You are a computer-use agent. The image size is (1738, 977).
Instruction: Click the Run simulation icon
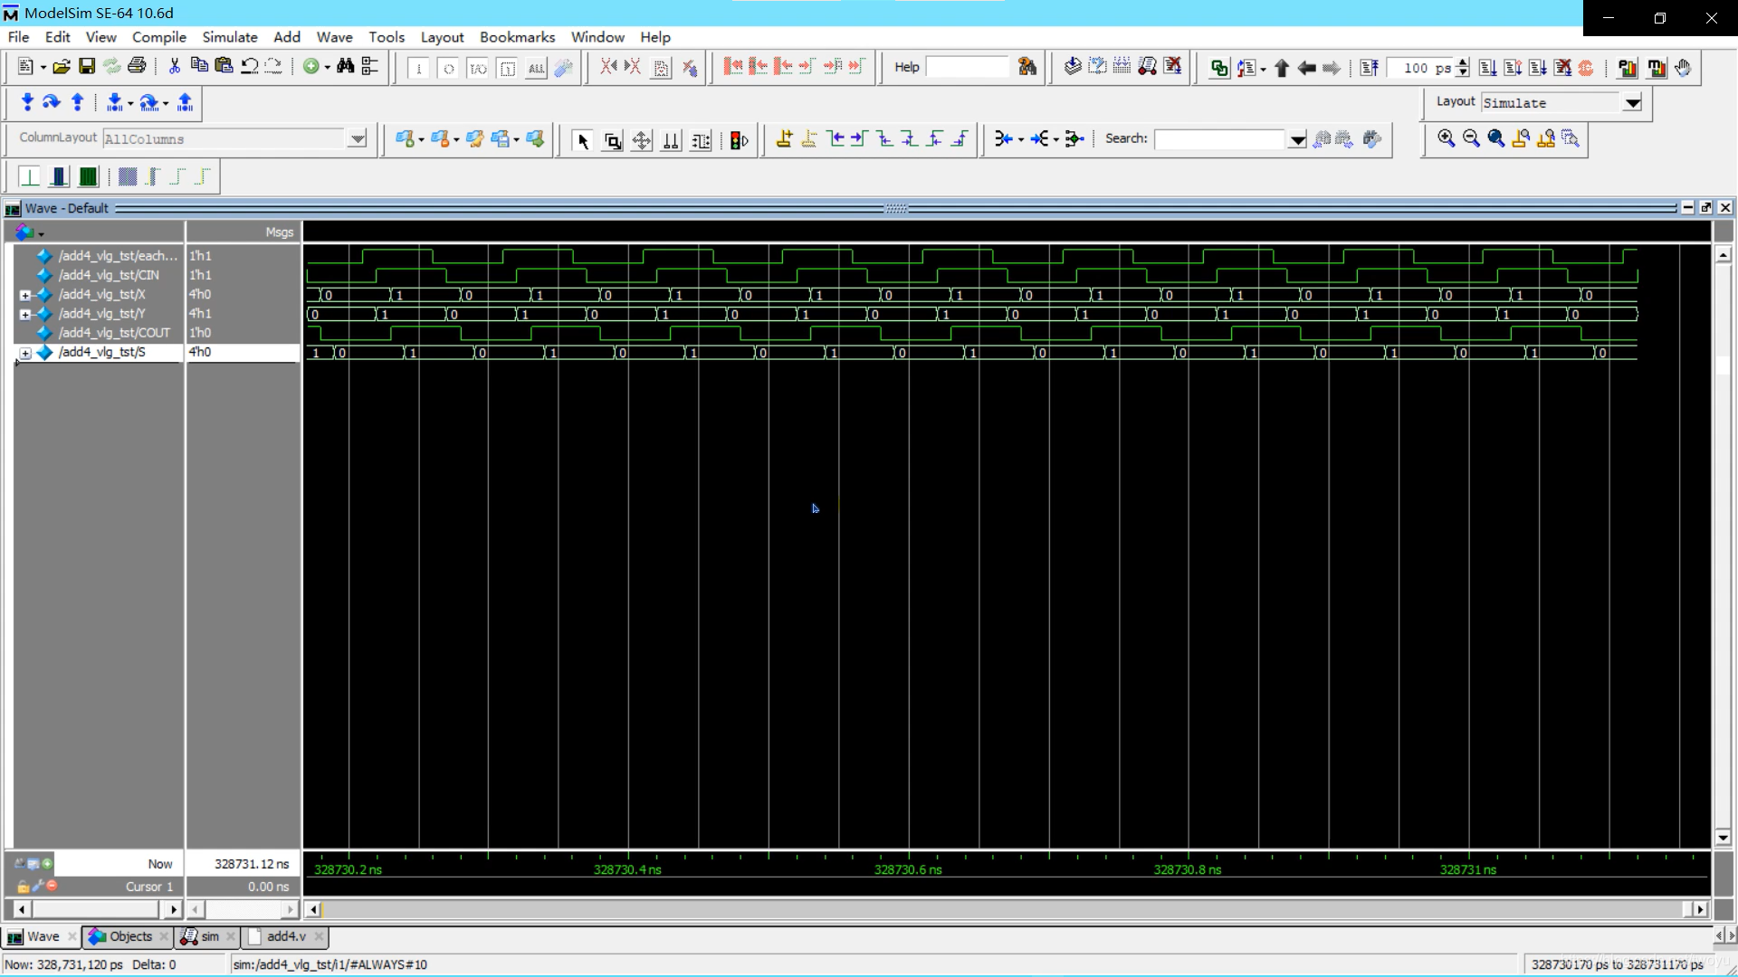point(1487,68)
